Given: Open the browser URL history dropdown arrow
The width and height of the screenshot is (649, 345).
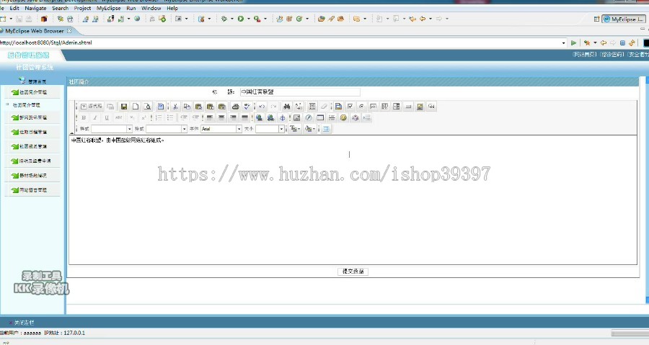Looking at the screenshot, I should point(563,42).
